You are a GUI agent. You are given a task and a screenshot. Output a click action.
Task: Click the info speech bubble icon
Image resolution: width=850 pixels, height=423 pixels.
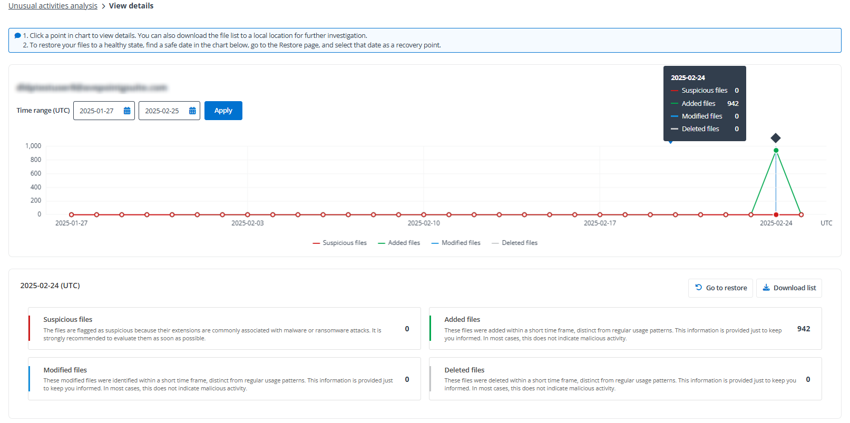pos(17,36)
